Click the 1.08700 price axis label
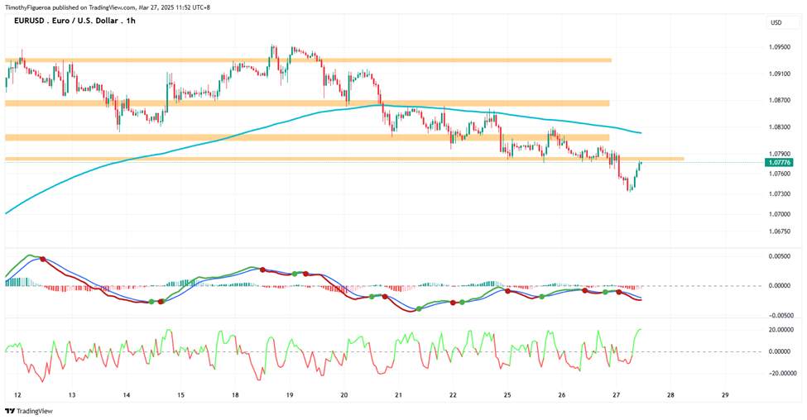This screenshot has width=807, height=420. coord(780,100)
